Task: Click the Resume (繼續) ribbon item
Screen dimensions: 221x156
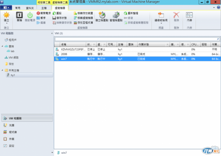Action: [41, 23]
